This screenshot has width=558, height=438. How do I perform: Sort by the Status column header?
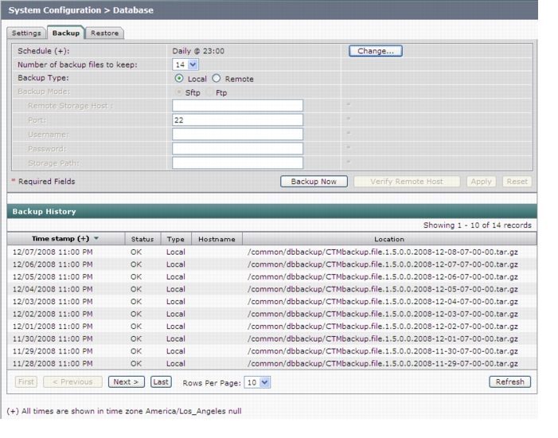(142, 239)
